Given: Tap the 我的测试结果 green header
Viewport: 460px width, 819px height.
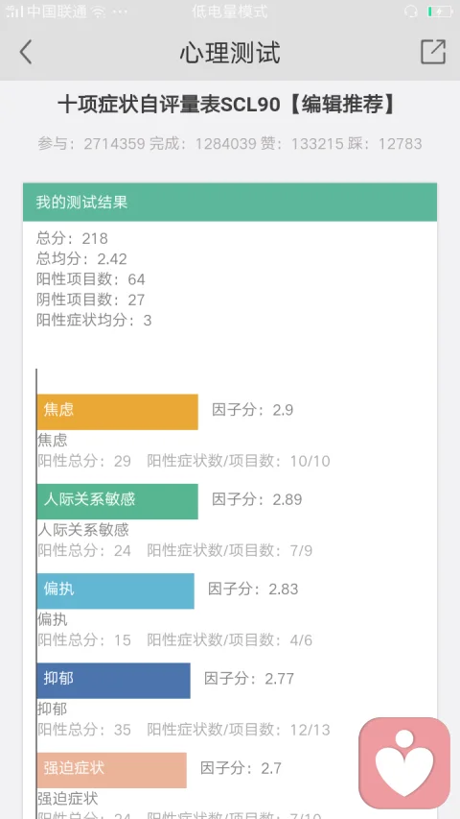Looking at the screenshot, I should pos(230,203).
